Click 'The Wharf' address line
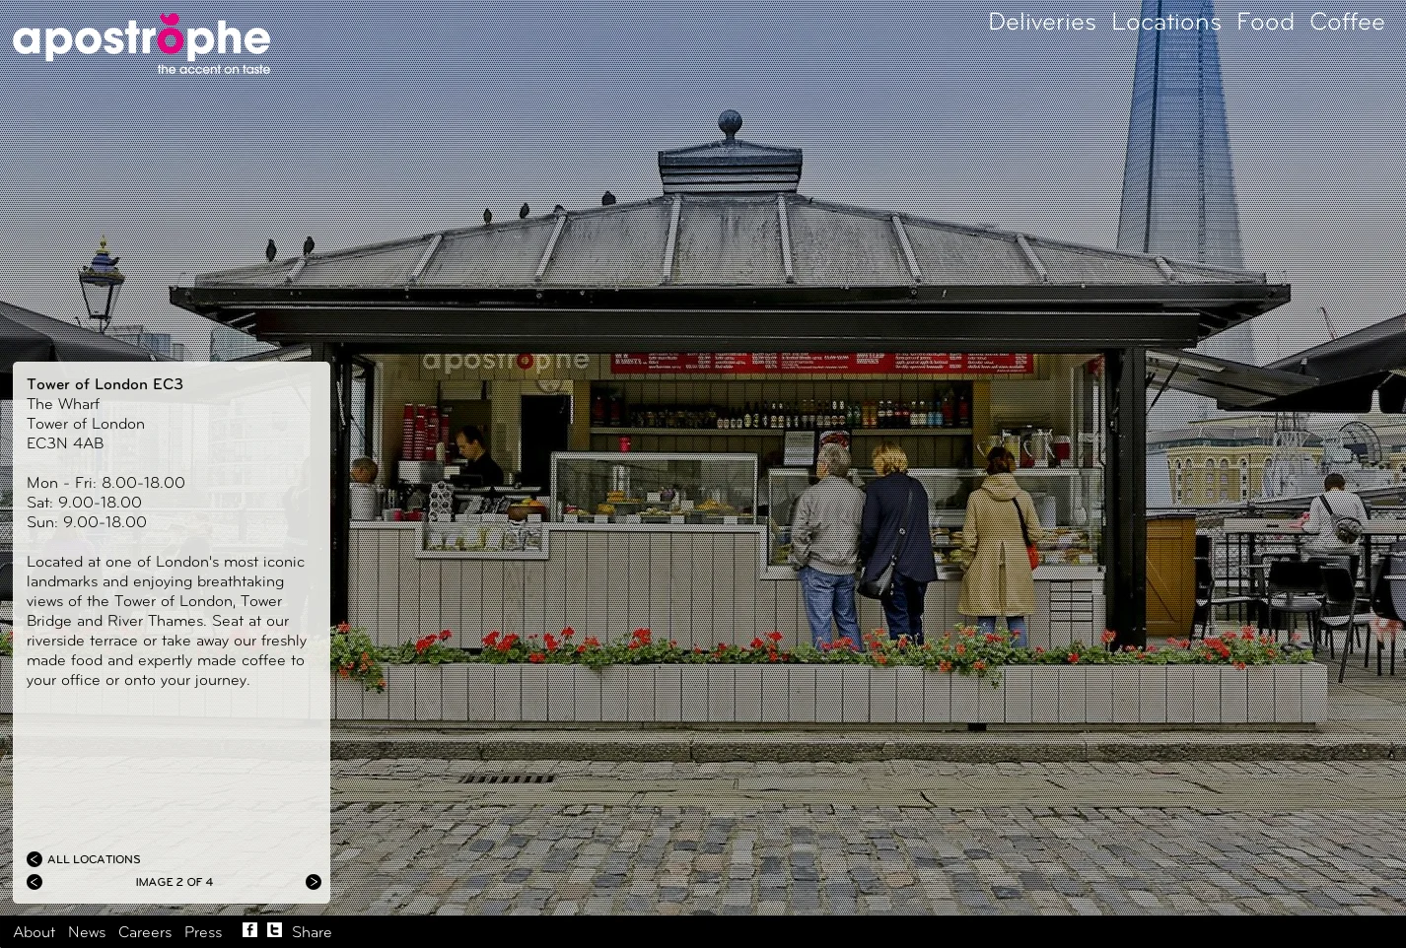The width and height of the screenshot is (1406, 948). pos(63,404)
